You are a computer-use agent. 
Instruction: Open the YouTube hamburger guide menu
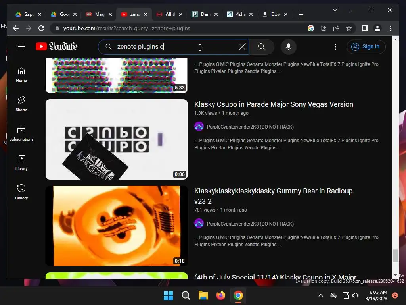point(21,47)
